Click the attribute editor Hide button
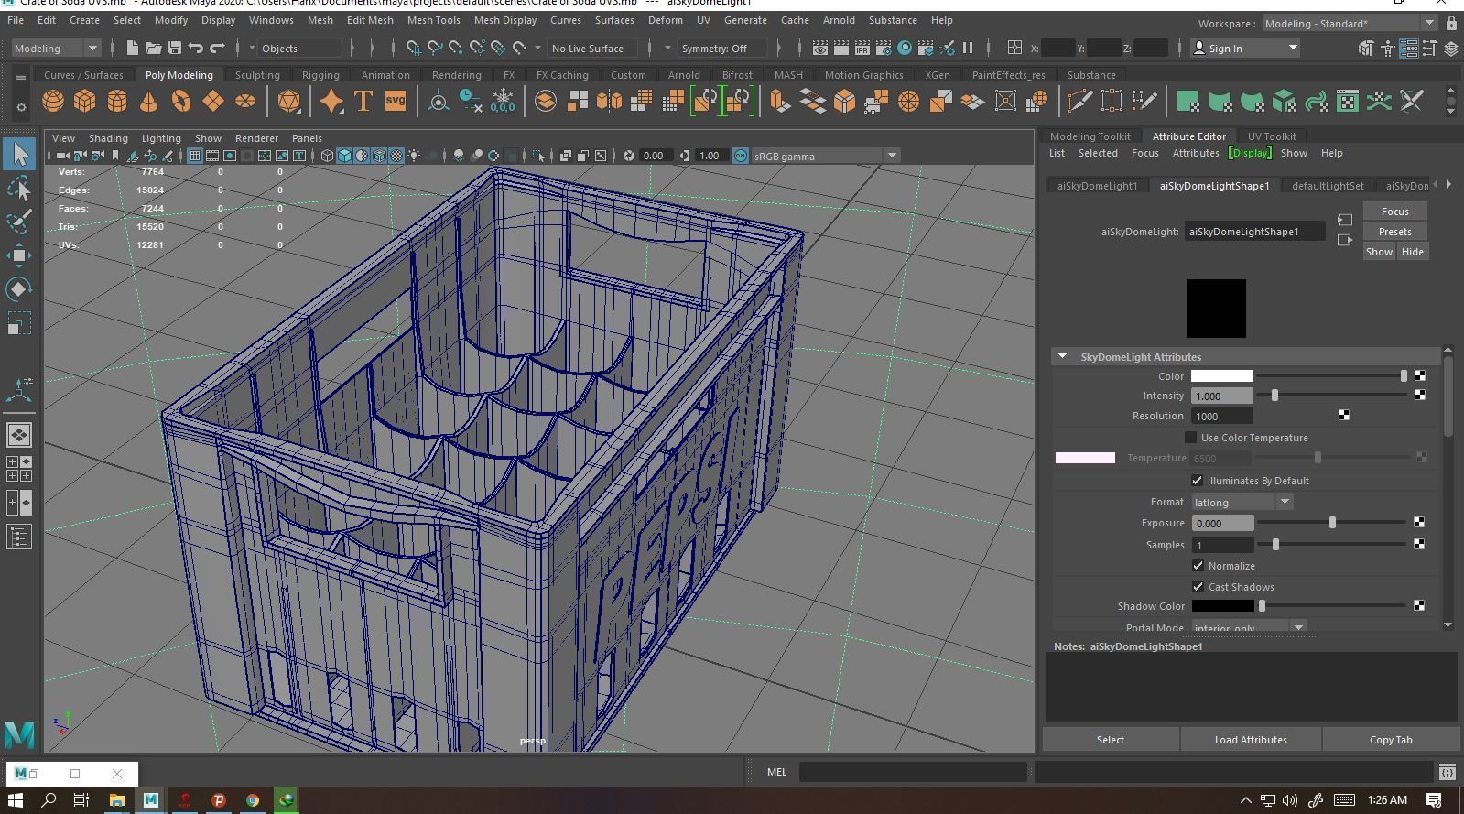This screenshot has width=1464, height=814. (x=1412, y=252)
